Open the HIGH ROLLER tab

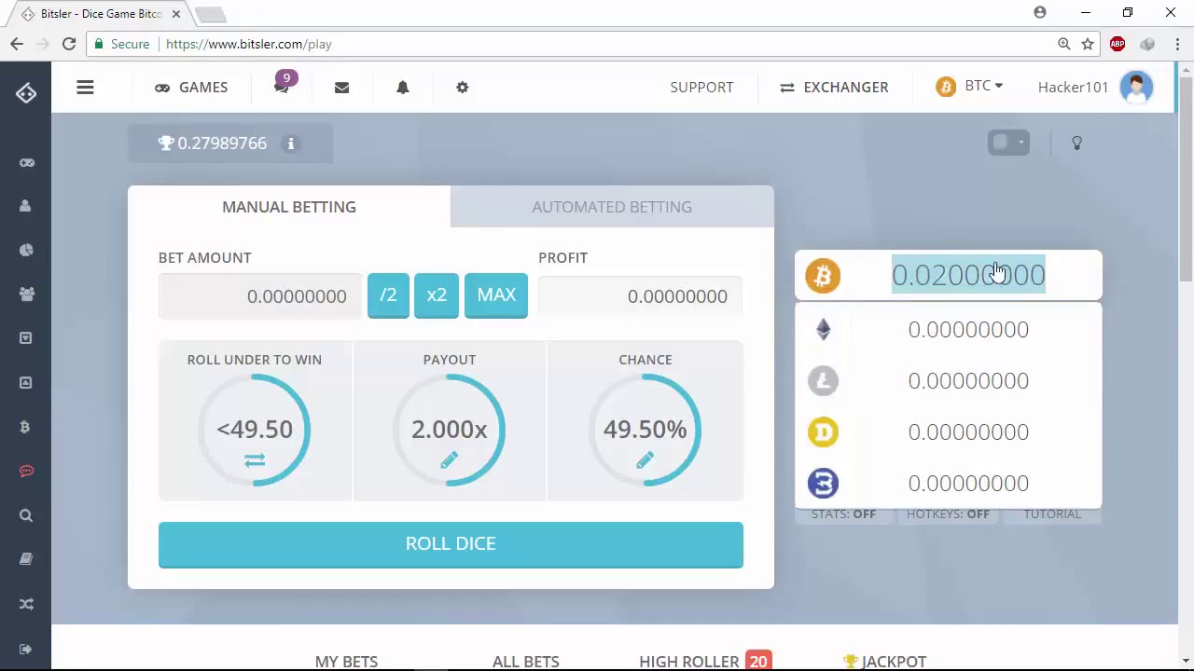(704, 661)
